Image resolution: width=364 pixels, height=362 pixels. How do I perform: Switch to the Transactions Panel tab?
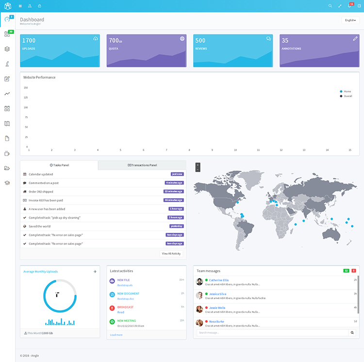coord(142,165)
